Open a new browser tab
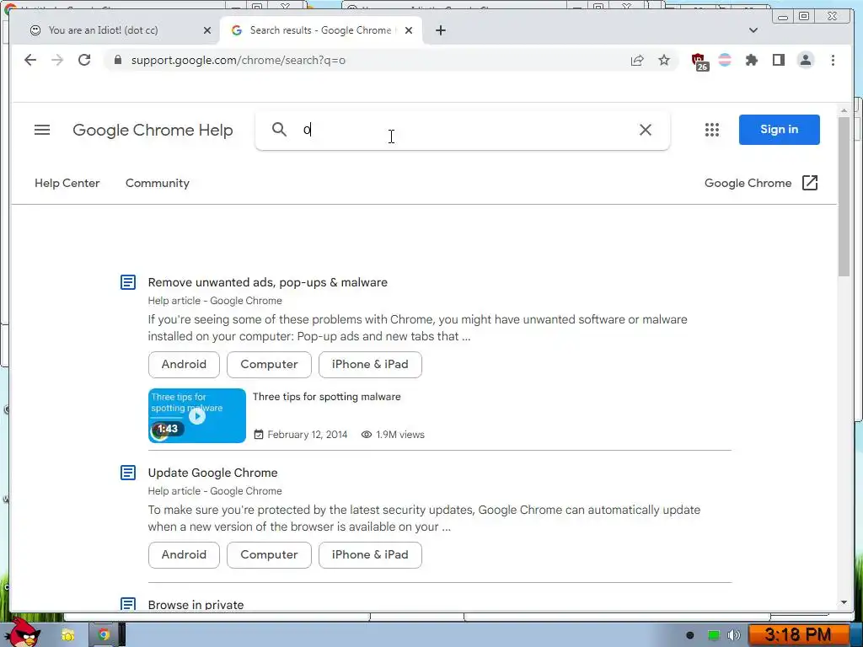Screen dimensions: 863x647 click(x=440, y=30)
